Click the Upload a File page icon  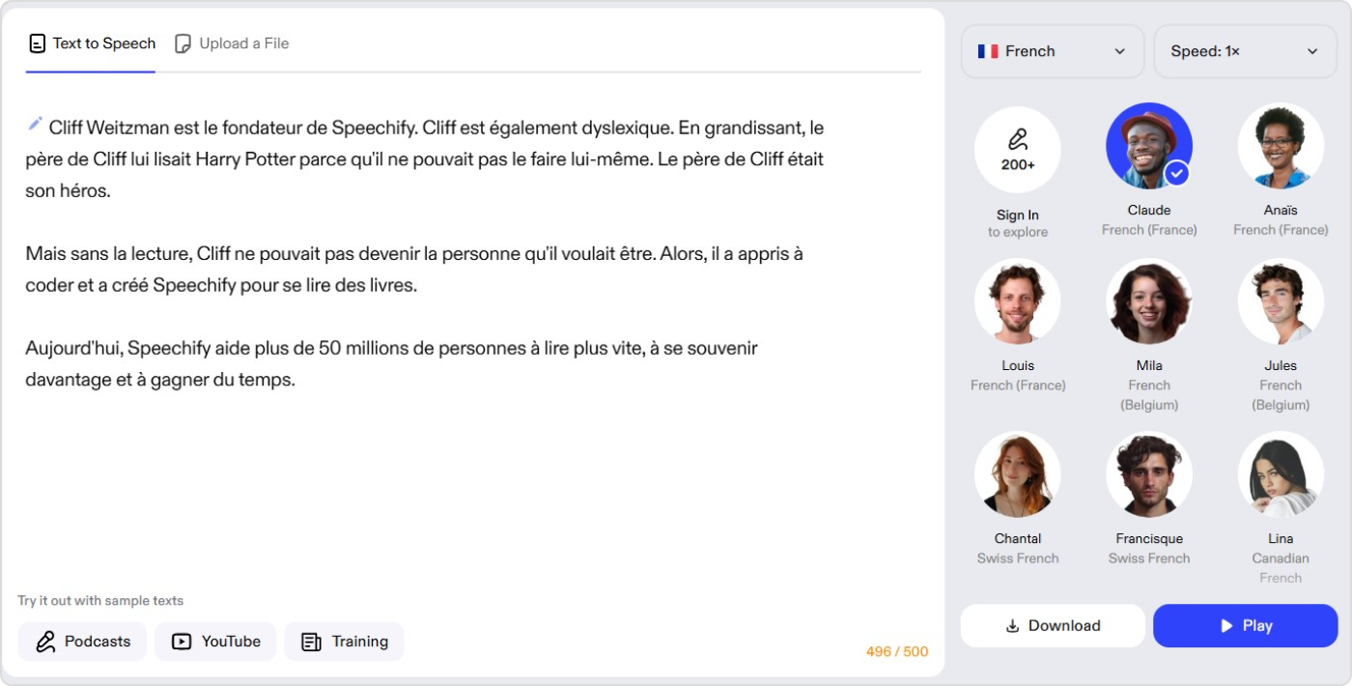[183, 43]
